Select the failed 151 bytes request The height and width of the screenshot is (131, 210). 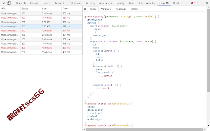pos(41,18)
